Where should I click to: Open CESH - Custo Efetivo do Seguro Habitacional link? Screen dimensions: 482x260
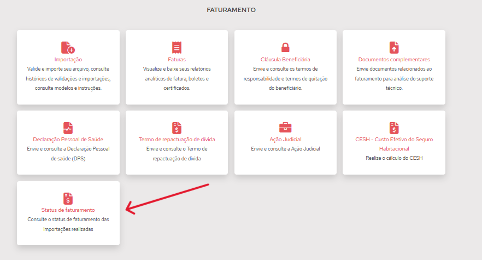tap(394, 144)
